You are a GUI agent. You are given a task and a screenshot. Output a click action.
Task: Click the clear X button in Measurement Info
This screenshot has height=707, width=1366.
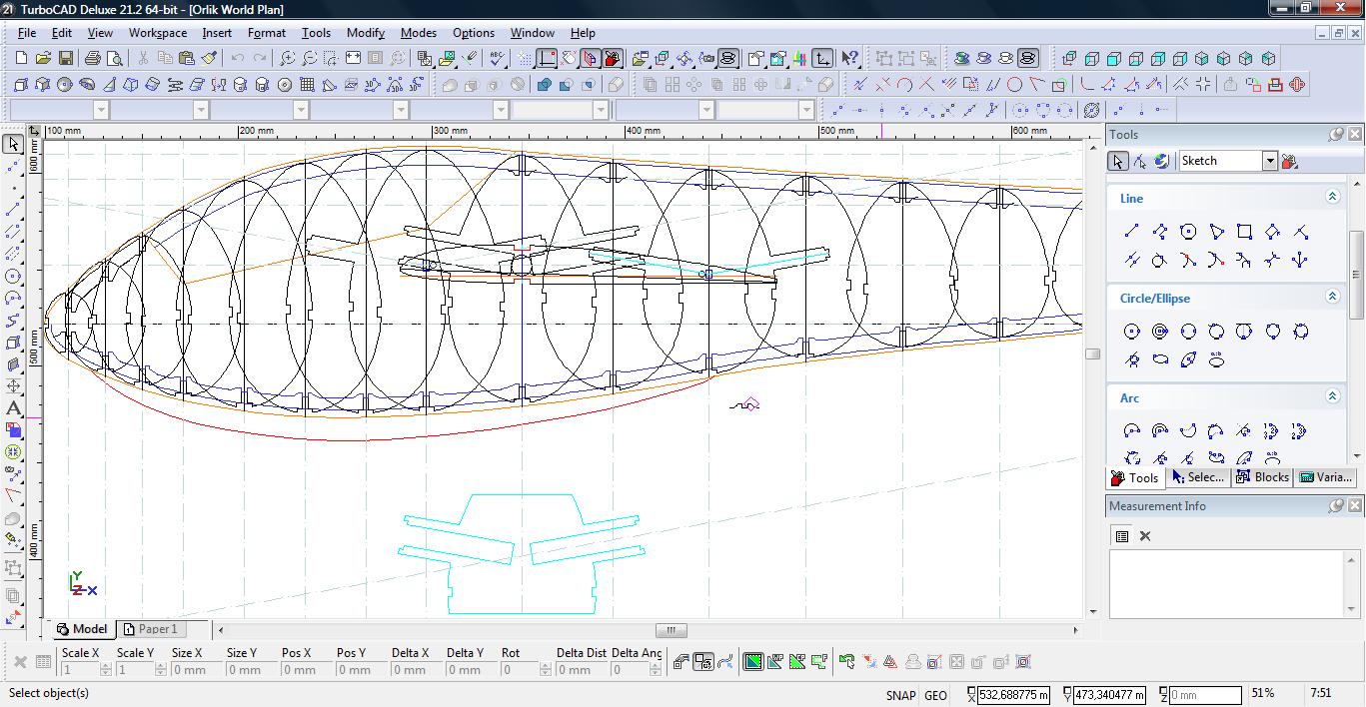[1145, 536]
